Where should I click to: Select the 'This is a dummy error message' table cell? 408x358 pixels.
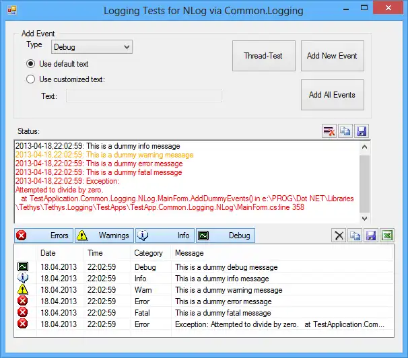[x=224, y=301]
